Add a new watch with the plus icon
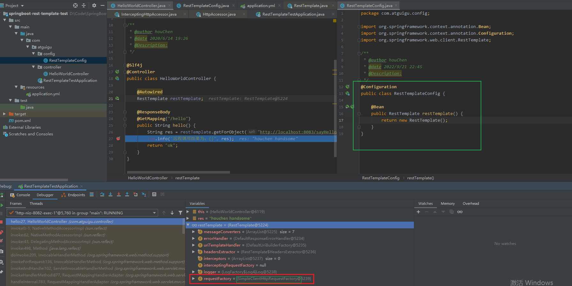The image size is (572, 286). (418, 212)
